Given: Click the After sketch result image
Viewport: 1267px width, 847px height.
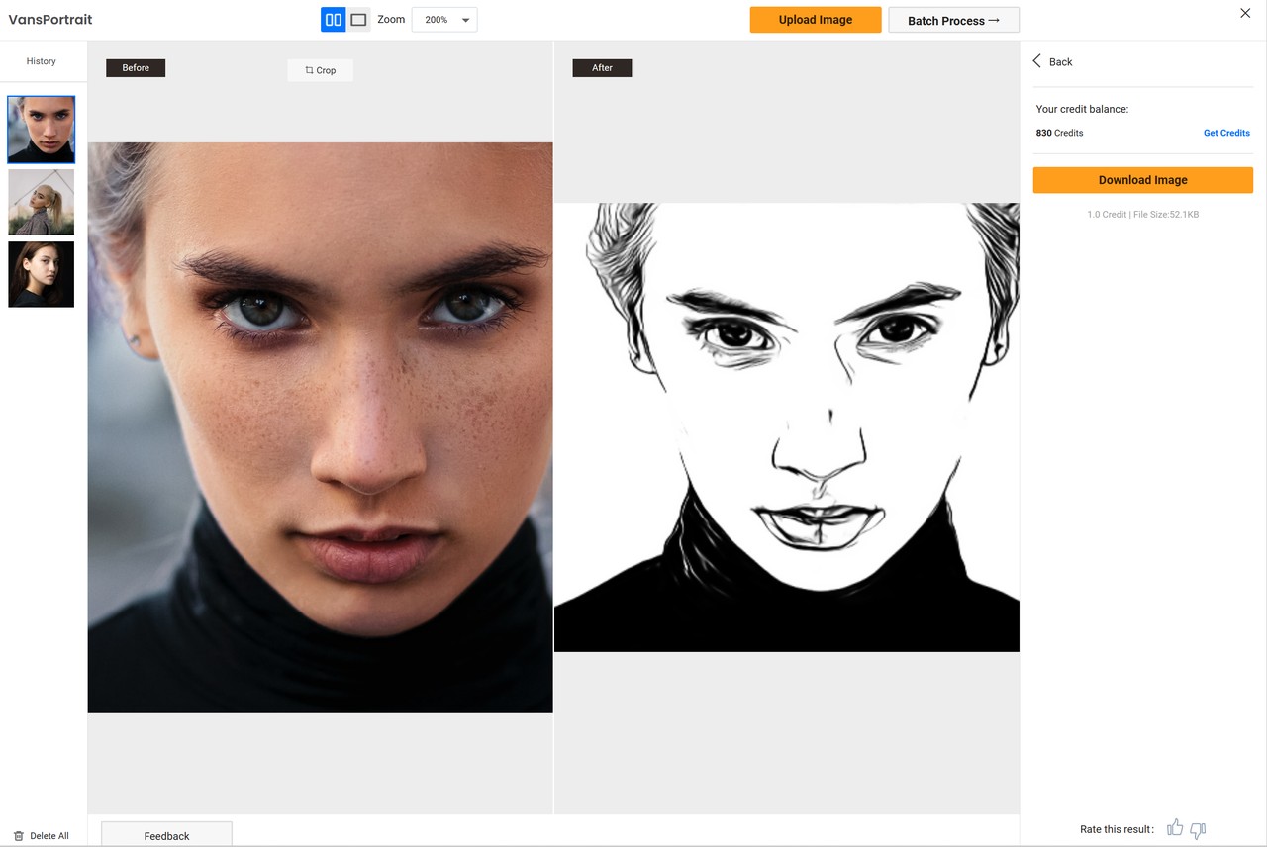Looking at the screenshot, I should click(x=786, y=426).
